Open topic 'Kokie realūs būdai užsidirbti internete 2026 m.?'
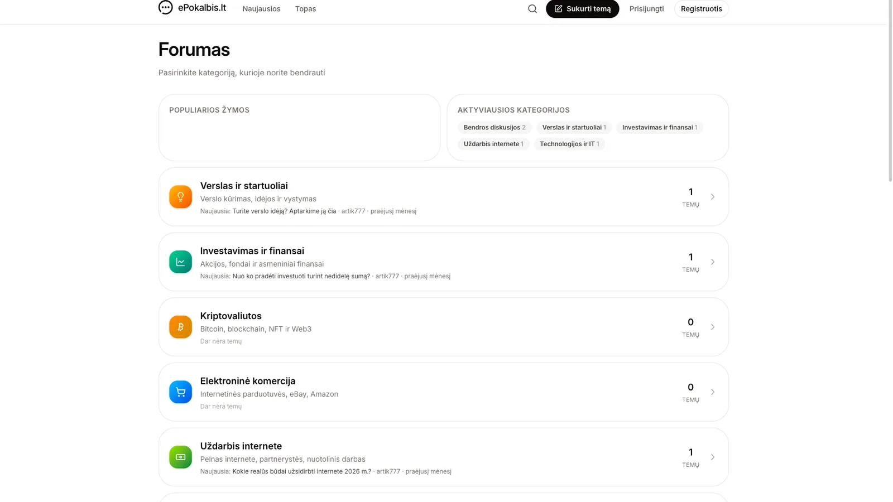The height and width of the screenshot is (502, 893). tap(301, 471)
